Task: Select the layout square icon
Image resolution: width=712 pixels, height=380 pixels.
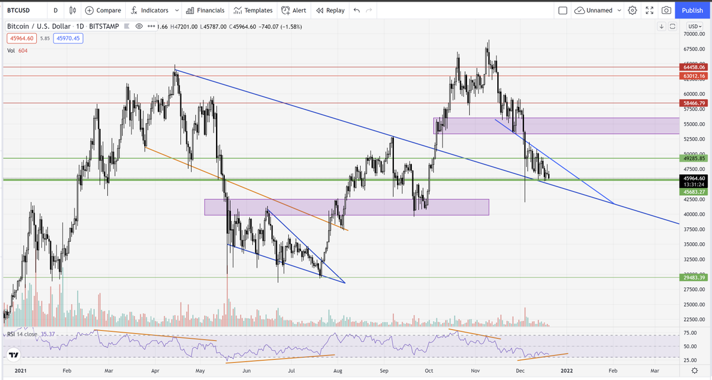Action: (x=563, y=10)
